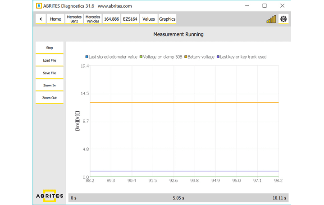Zoom Out on the graph

coord(50,98)
